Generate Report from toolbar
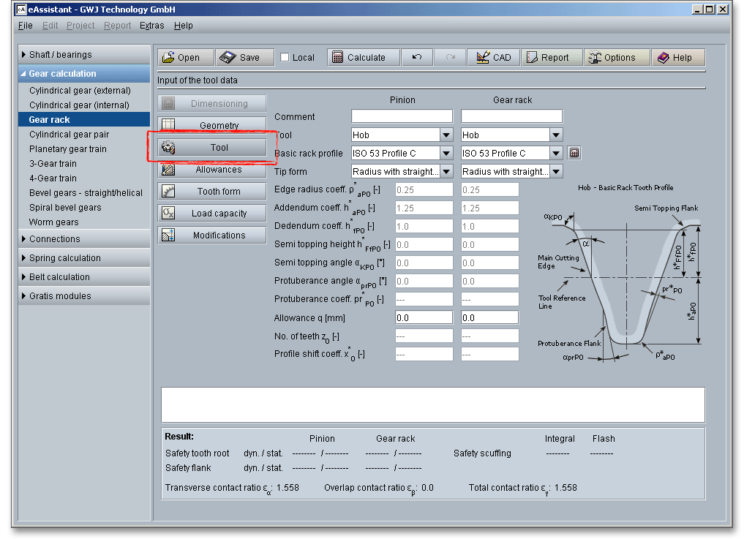 (547, 58)
